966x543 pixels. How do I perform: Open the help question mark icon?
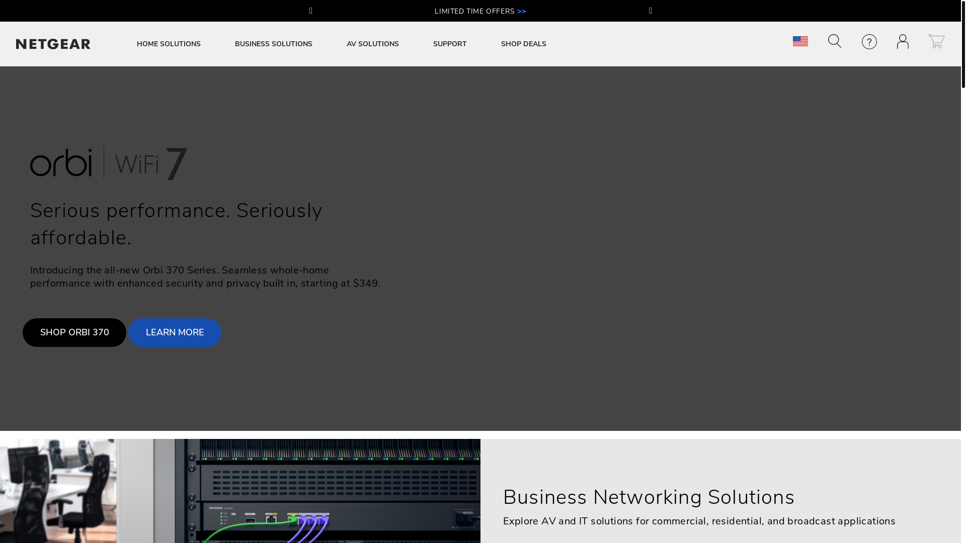pyautogui.click(x=869, y=42)
